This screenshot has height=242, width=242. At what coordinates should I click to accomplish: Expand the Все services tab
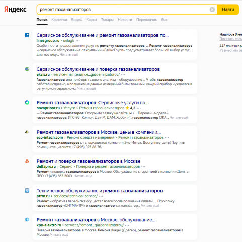(164, 20)
